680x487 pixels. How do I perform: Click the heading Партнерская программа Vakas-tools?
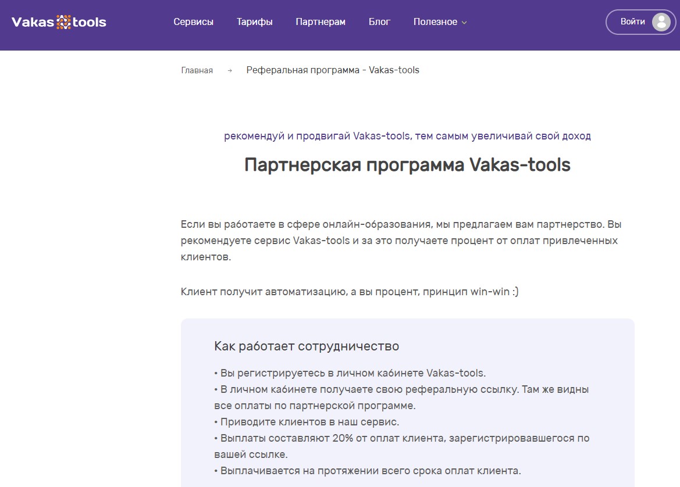coord(407,165)
